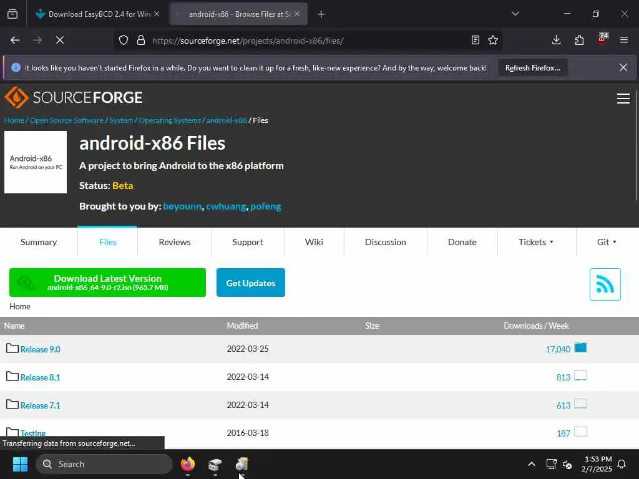This screenshot has width=639, height=479.
Task: Subscribe via the RSS feed icon
Action: (x=605, y=284)
